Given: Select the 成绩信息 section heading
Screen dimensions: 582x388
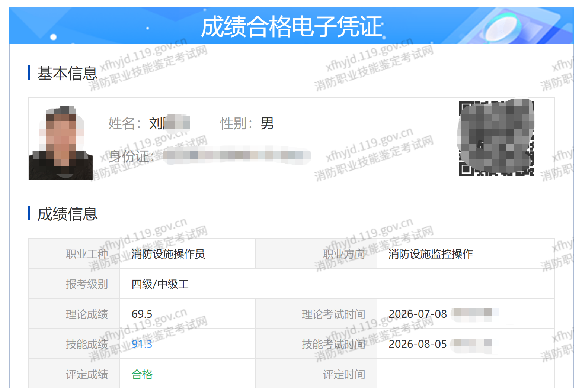Looking at the screenshot, I should [x=67, y=213].
